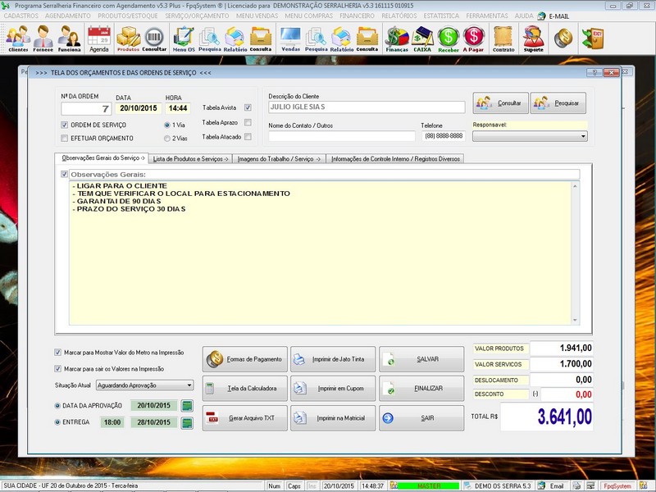Click Gerar Arquivo TXT button
656x492 pixels.
245,418
